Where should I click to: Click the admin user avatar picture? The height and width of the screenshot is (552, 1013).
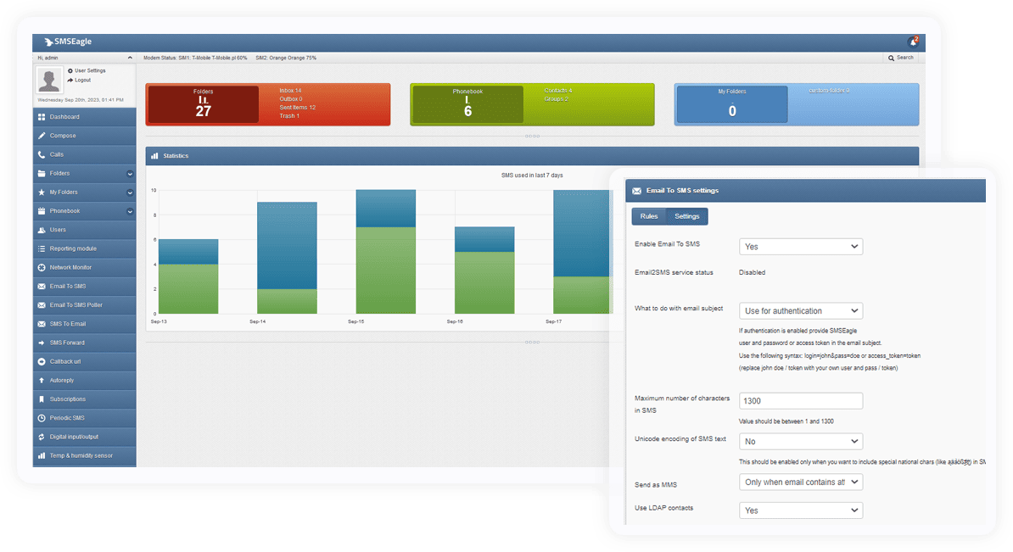click(49, 80)
